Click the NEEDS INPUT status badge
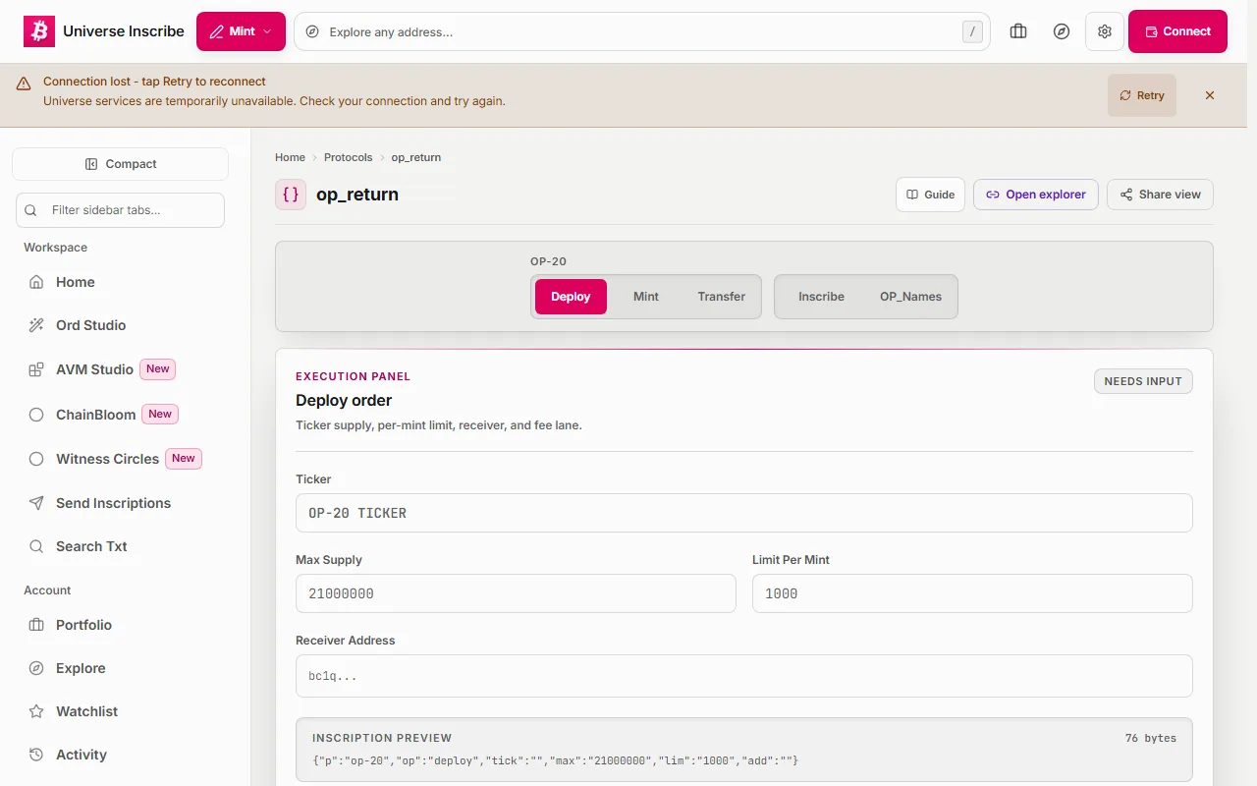The height and width of the screenshot is (786, 1257). pos(1143,381)
